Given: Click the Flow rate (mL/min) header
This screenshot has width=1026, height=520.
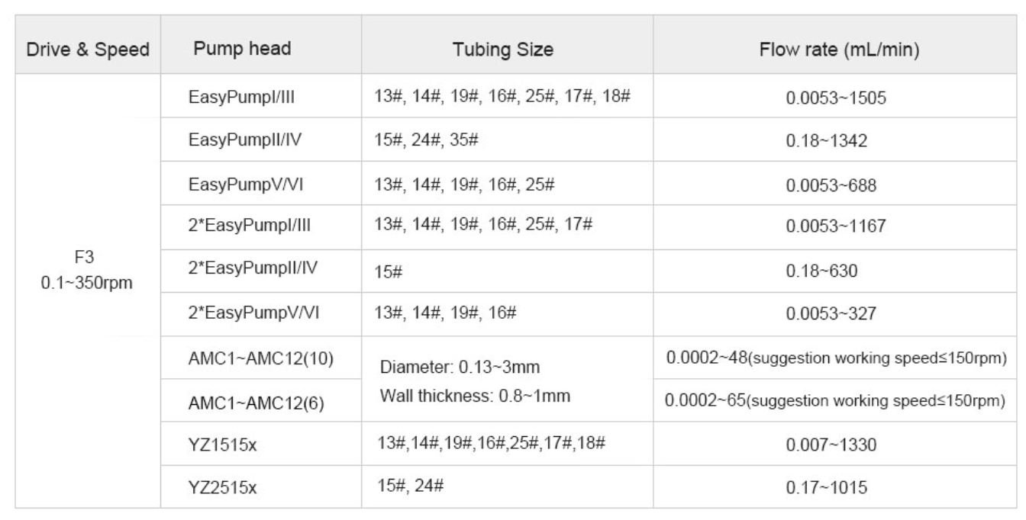Looking at the screenshot, I should coord(834,51).
